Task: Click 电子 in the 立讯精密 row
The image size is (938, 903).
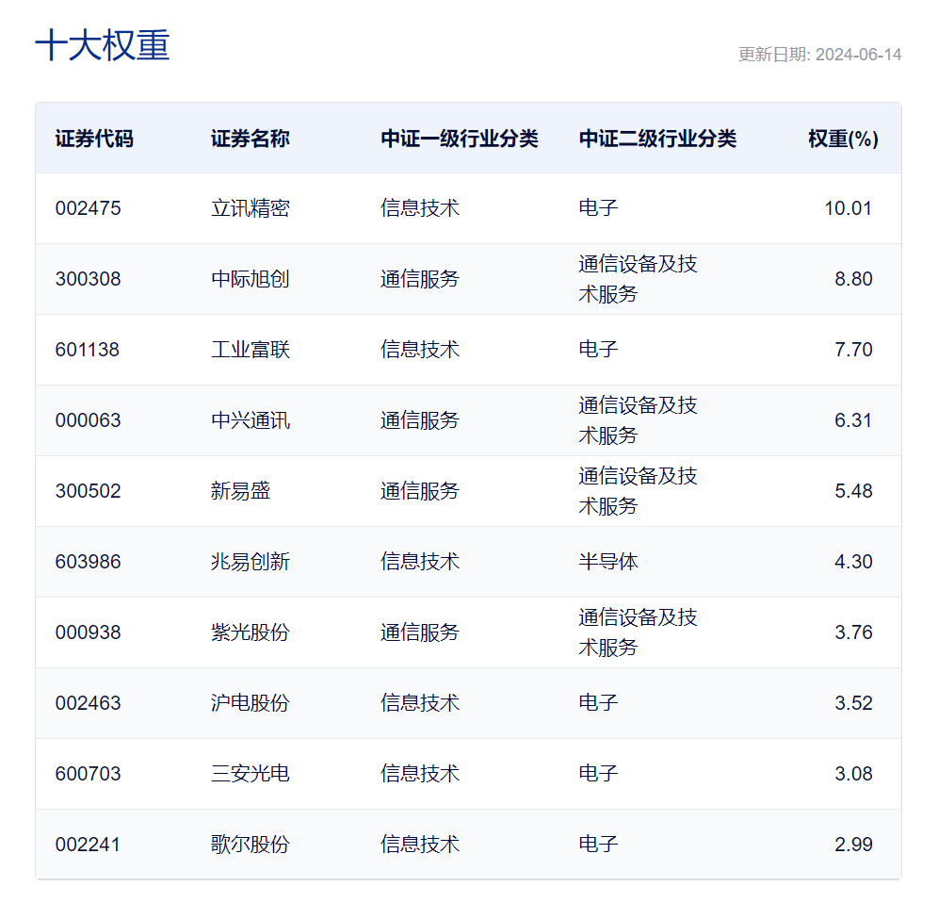Action: coord(598,208)
